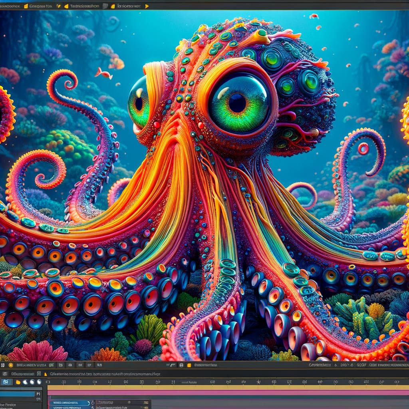The width and height of the screenshot is (409, 409).
Task: Toggle the last white circle in timeline controls
Action: tap(38, 382)
